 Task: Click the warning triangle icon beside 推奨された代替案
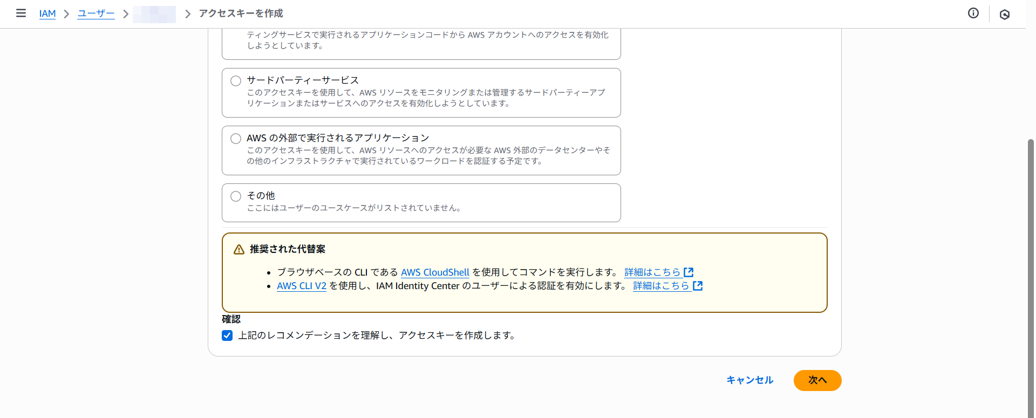[238, 250]
